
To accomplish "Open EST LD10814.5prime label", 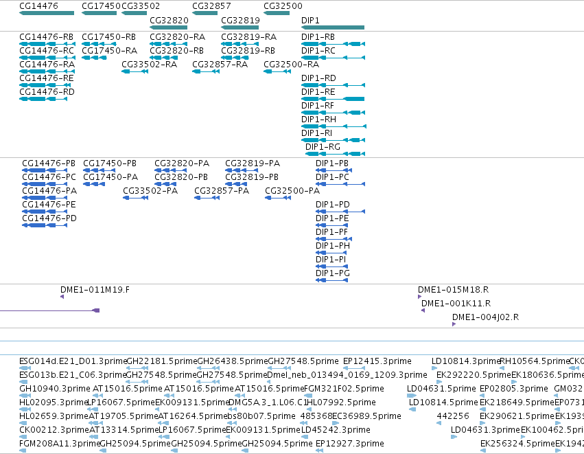I will click(x=443, y=402).
